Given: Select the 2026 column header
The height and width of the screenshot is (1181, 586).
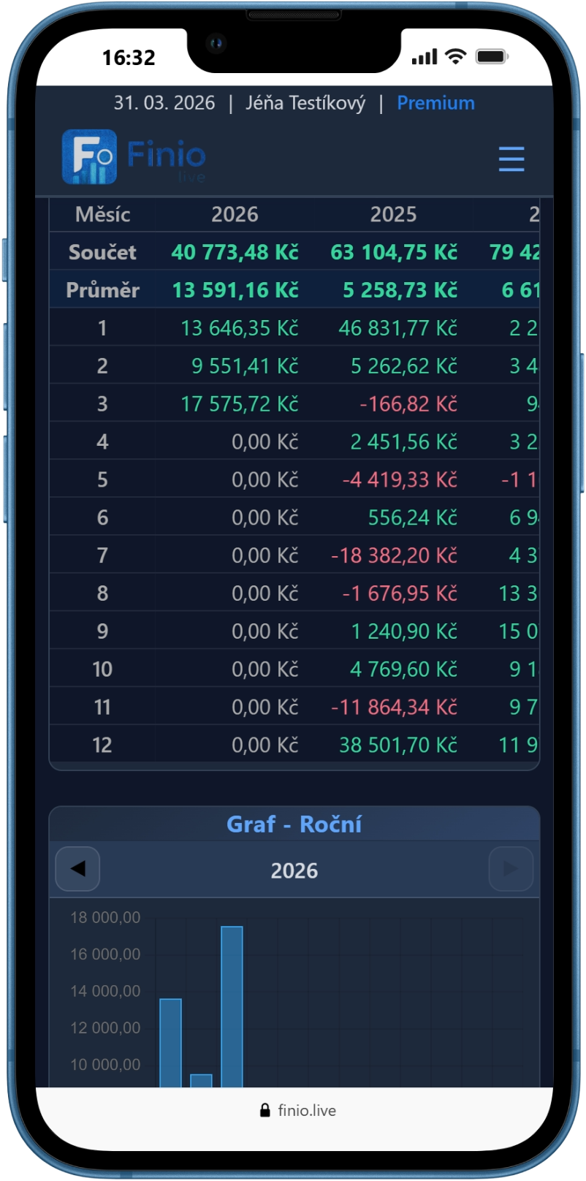Looking at the screenshot, I should point(235,214).
